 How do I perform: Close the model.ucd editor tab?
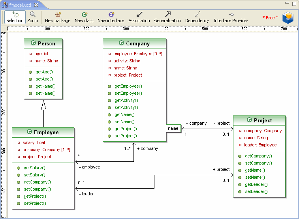click(36, 5)
